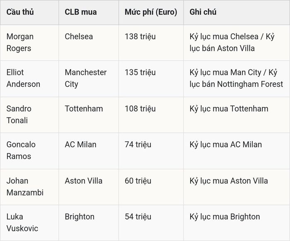Click the Kỷ lục bán Nottingham Forest note
Image resolution: width=290 pixels, height=241 pixels.
click(x=236, y=78)
